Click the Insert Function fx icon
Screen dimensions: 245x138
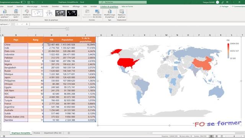pos(27,24)
